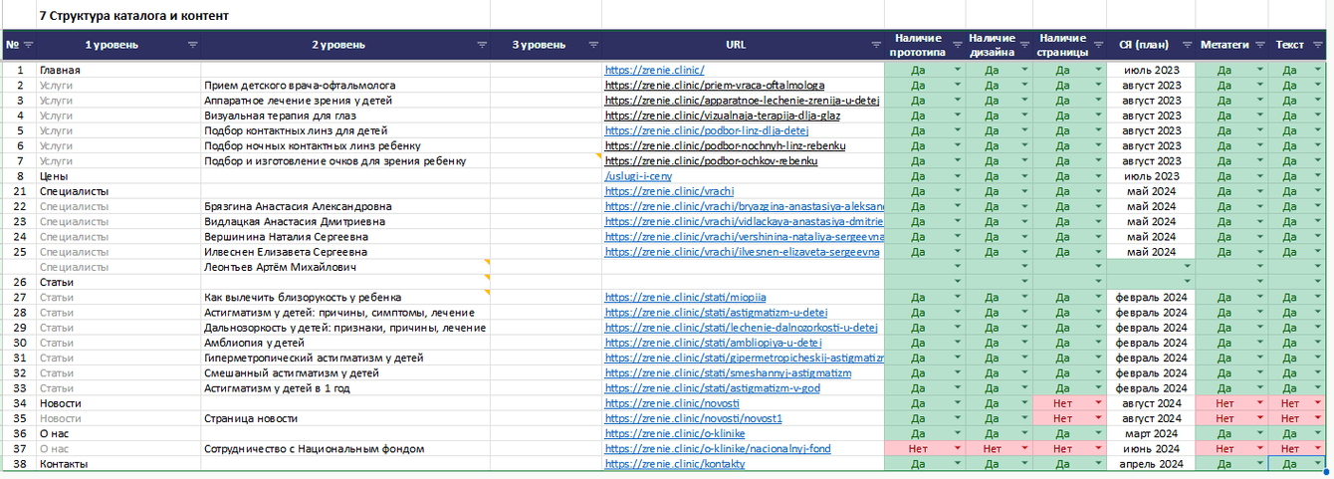Select the 'Астигматизм у детей в 1 год' cell
This screenshot has width=1334, height=479.
[x=345, y=388]
